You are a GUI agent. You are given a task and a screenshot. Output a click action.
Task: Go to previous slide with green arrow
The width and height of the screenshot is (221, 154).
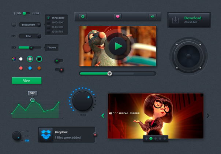pyautogui.click(x=103, y=116)
